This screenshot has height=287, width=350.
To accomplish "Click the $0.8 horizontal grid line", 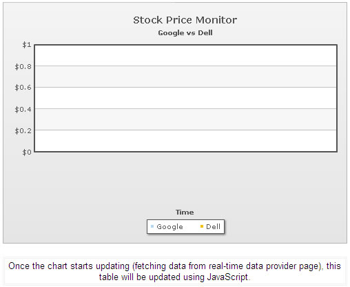I will pyautogui.click(x=186, y=66).
